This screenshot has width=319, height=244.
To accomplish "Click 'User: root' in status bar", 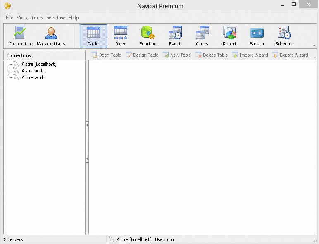I will point(165,239).
